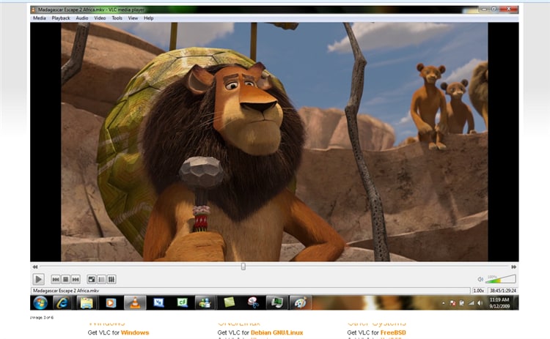Open the taskbar clock showing 11:19 AM
This screenshot has width=550, height=339.
click(499, 303)
